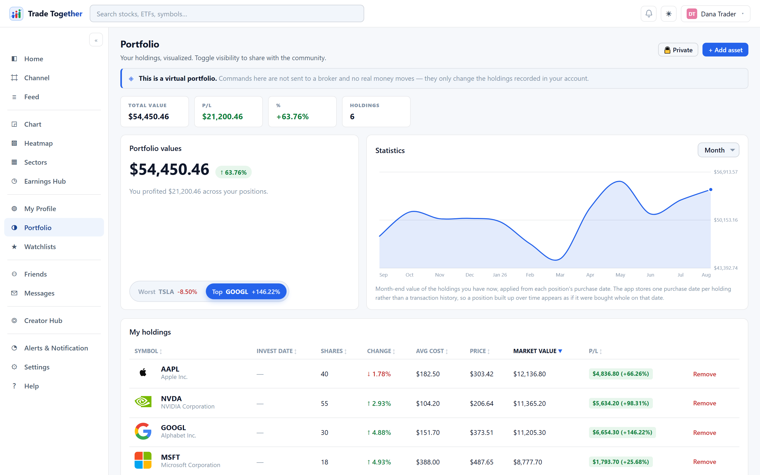Click the Alerts & Notification pie icon
This screenshot has height=475, width=760.
(14, 348)
